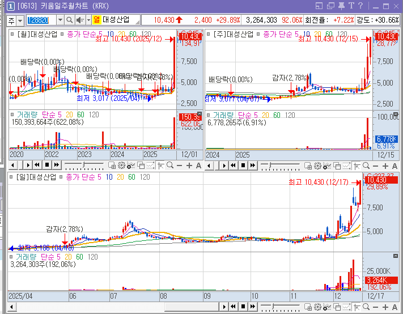The width and height of the screenshot is (403, 314).
Task: Open chart settings gear on weekly chart toolbar
Action: pyautogui.click(x=317, y=166)
